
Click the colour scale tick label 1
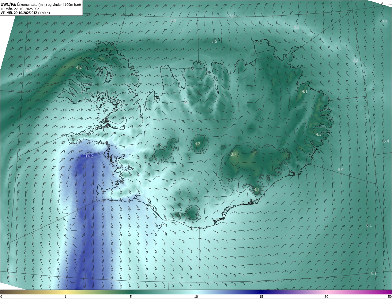(66, 297)
